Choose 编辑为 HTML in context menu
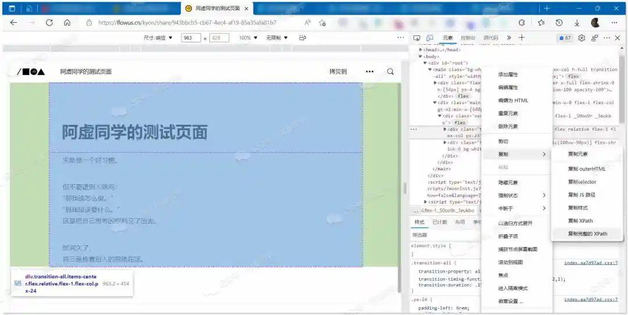The width and height of the screenshot is (628, 315). tap(513, 101)
